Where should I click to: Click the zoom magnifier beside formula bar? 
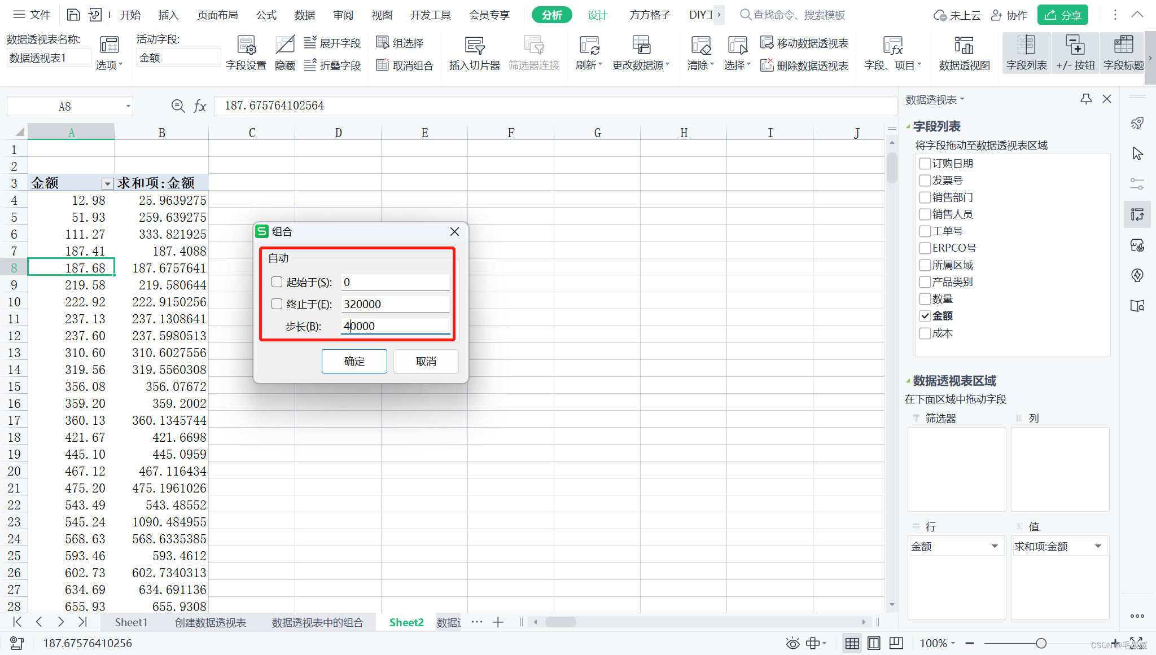(x=178, y=106)
